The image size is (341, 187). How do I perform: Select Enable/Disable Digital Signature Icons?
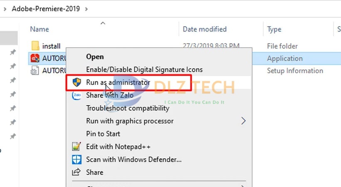click(x=144, y=69)
